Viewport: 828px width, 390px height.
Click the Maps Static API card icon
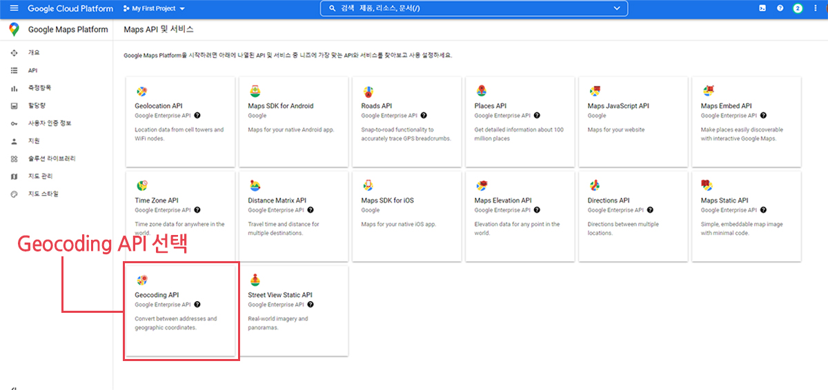click(x=707, y=185)
